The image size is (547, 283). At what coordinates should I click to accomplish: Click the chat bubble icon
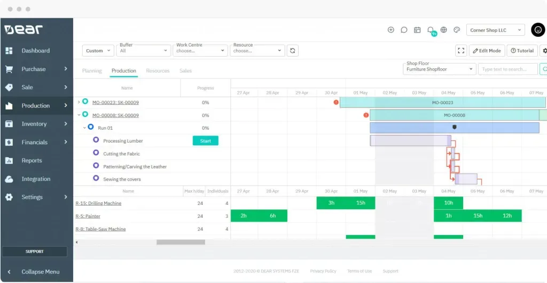pos(404,30)
